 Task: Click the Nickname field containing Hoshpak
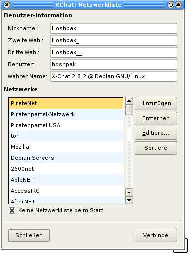(113, 28)
